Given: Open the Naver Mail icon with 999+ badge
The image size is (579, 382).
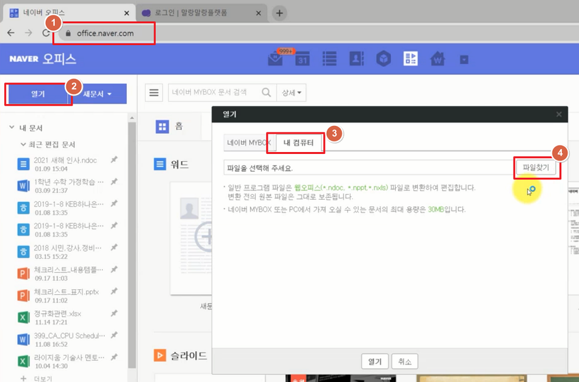Looking at the screenshot, I should point(276,59).
